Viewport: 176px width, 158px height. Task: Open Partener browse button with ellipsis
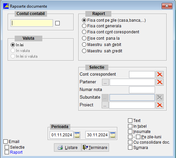coord(105,82)
